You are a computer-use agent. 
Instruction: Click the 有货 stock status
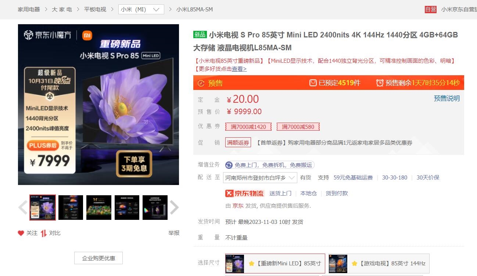coord(305,178)
